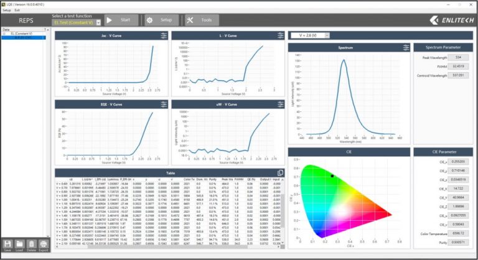Click the table's vertical scrollbar
This screenshot has height=260, width=478.
[x=283, y=210]
